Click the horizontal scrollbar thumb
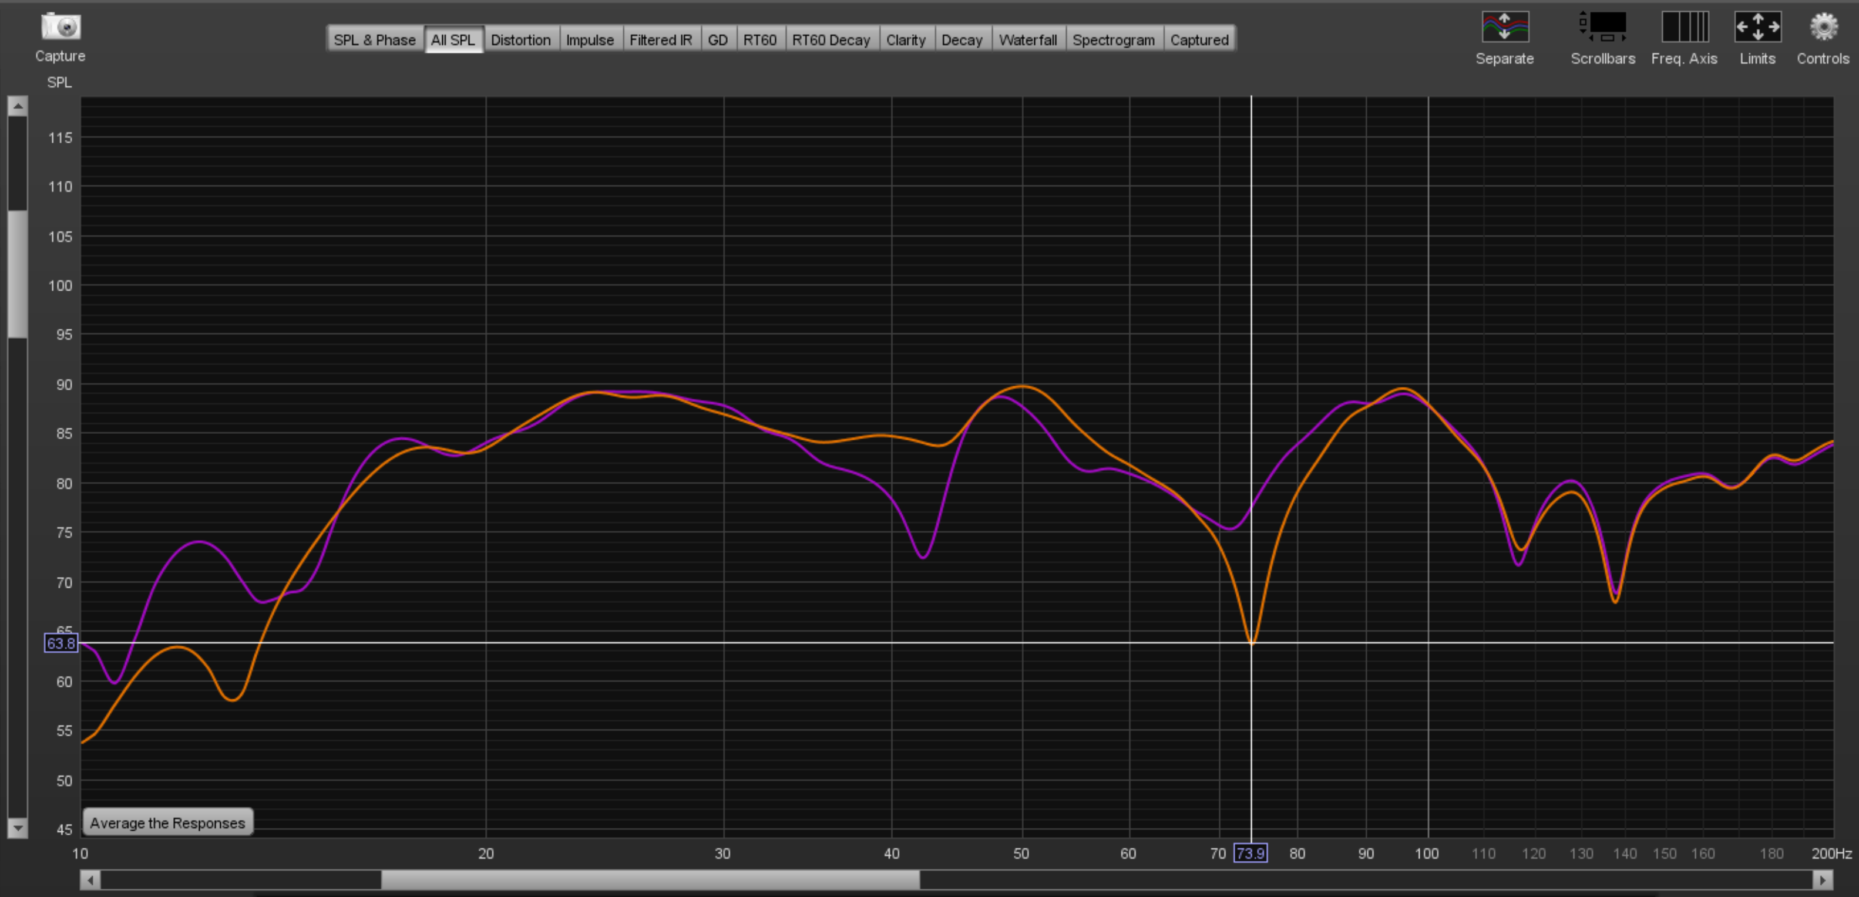The width and height of the screenshot is (1859, 897). coord(650,880)
